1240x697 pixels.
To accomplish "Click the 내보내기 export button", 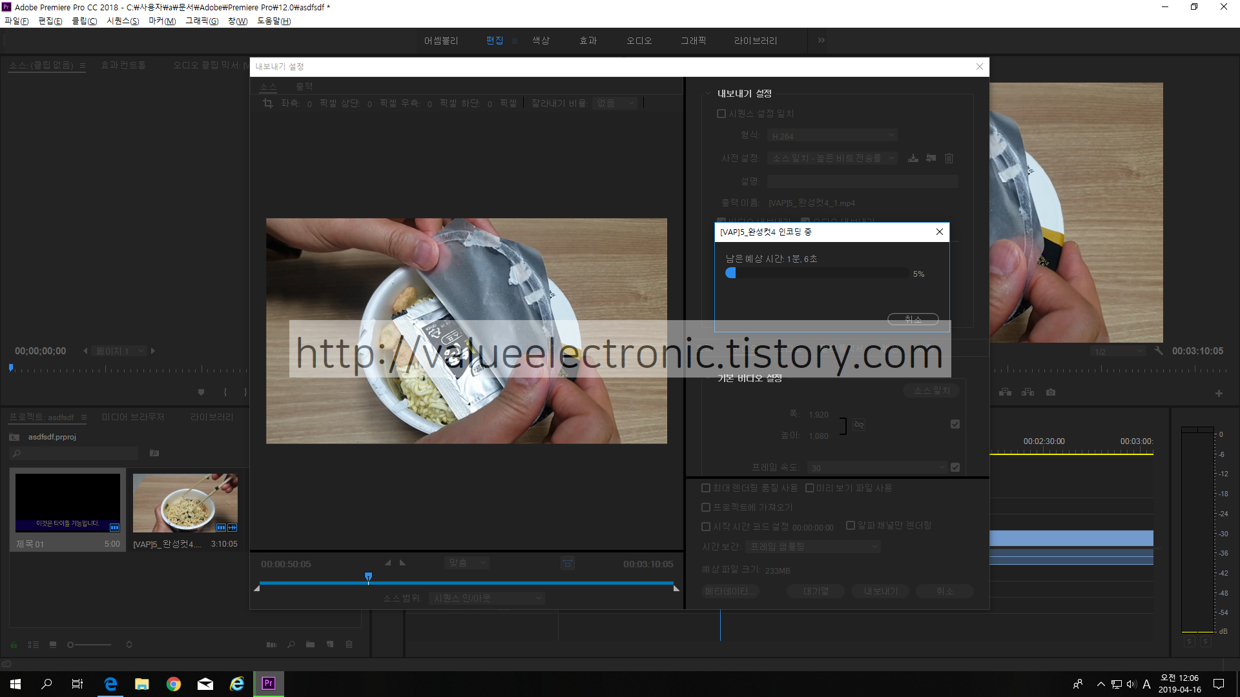I will click(x=880, y=591).
